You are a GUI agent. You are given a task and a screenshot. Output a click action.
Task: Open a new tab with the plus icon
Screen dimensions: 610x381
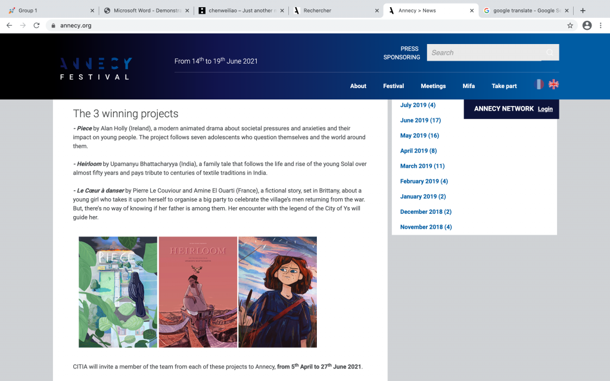click(x=583, y=11)
